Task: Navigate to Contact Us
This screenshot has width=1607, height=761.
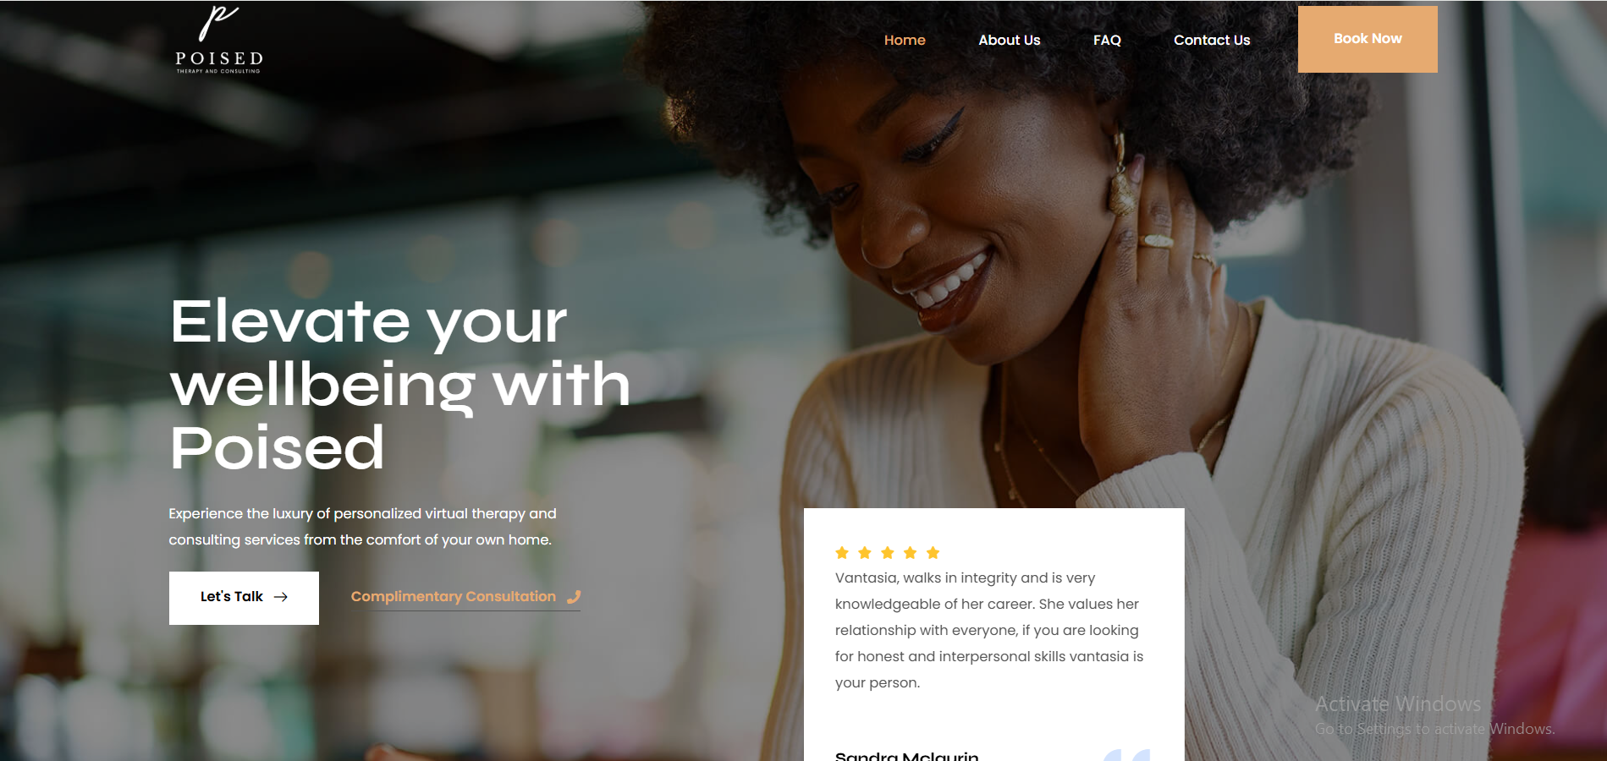Action: (1212, 40)
